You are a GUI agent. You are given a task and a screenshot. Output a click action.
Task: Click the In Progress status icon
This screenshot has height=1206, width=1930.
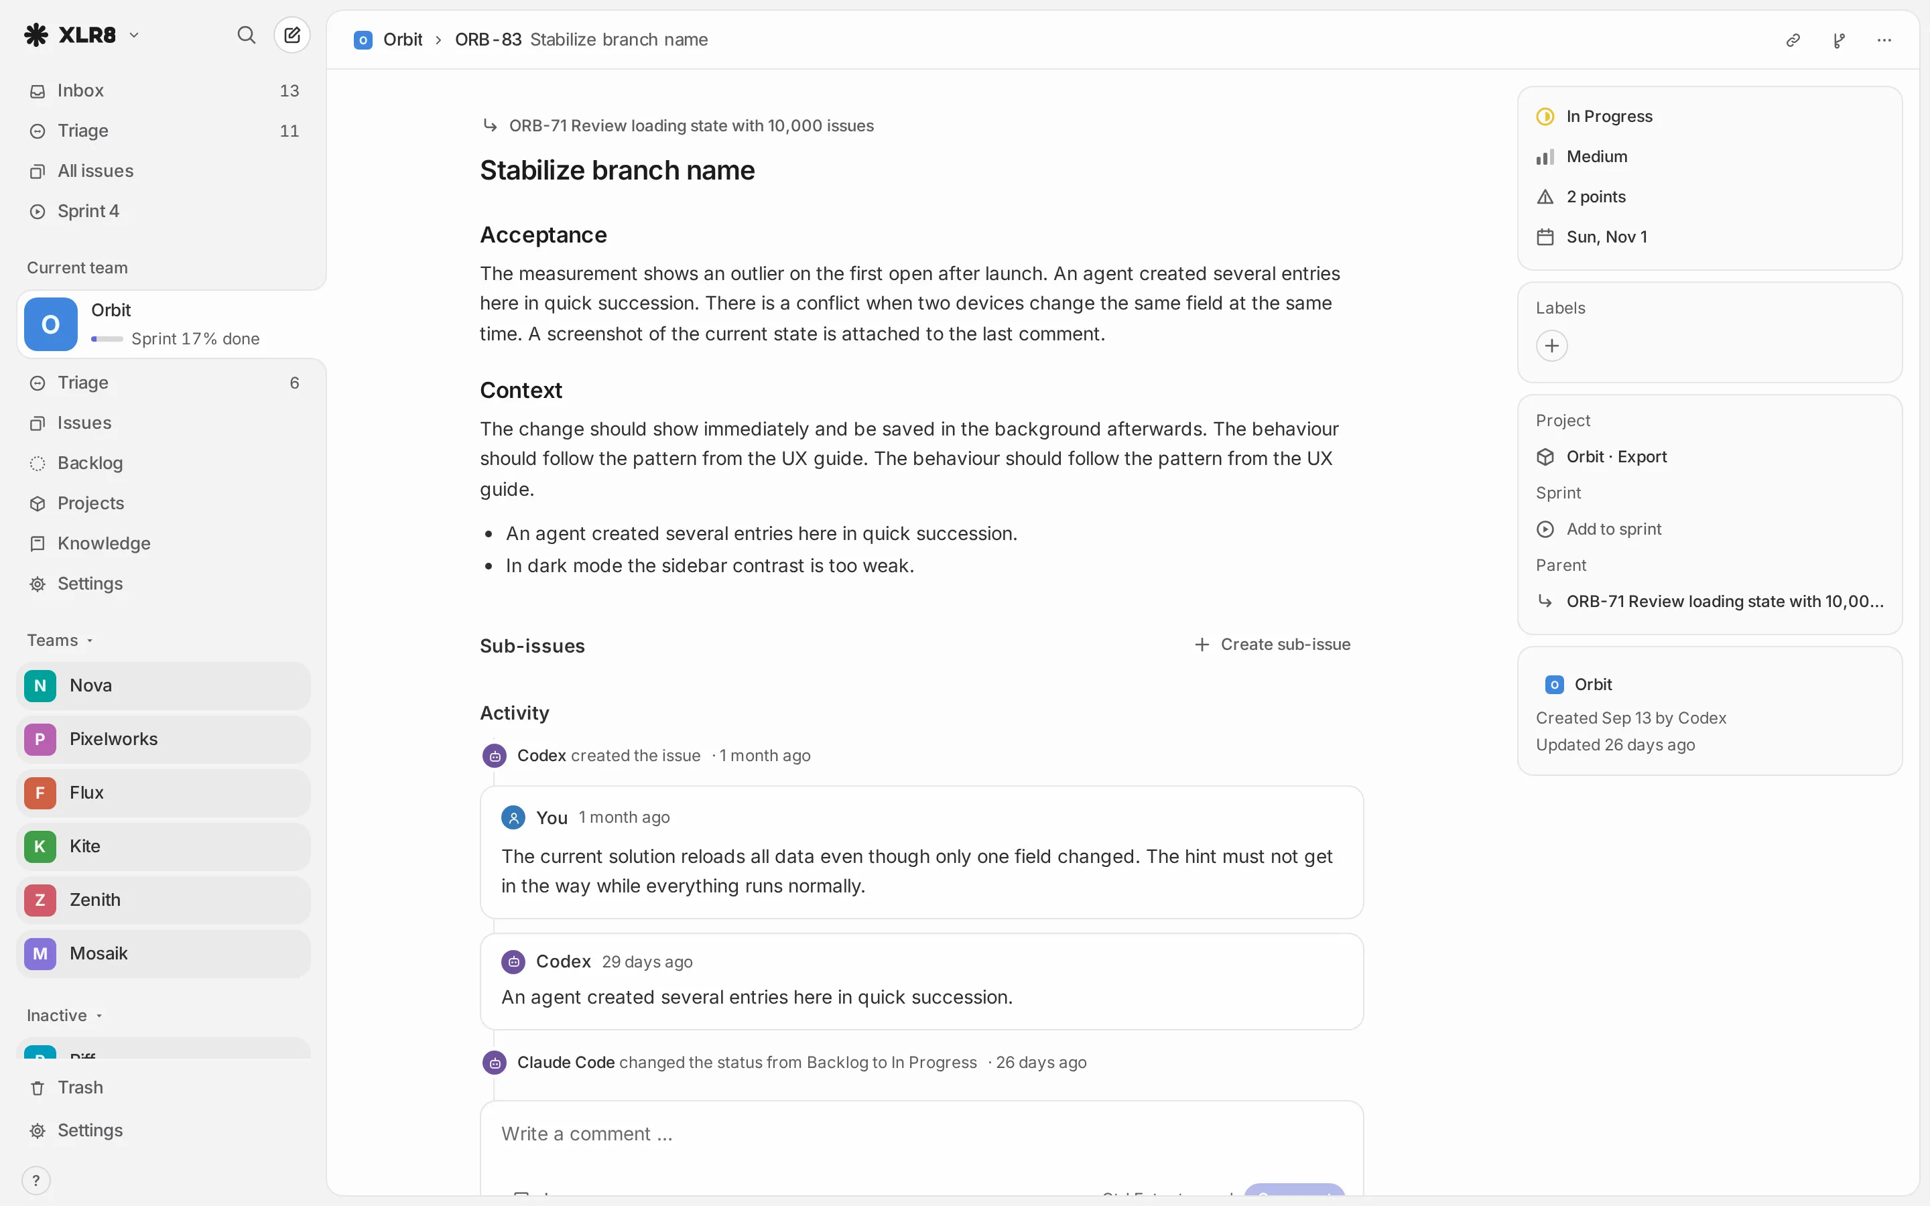click(1545, 117)
